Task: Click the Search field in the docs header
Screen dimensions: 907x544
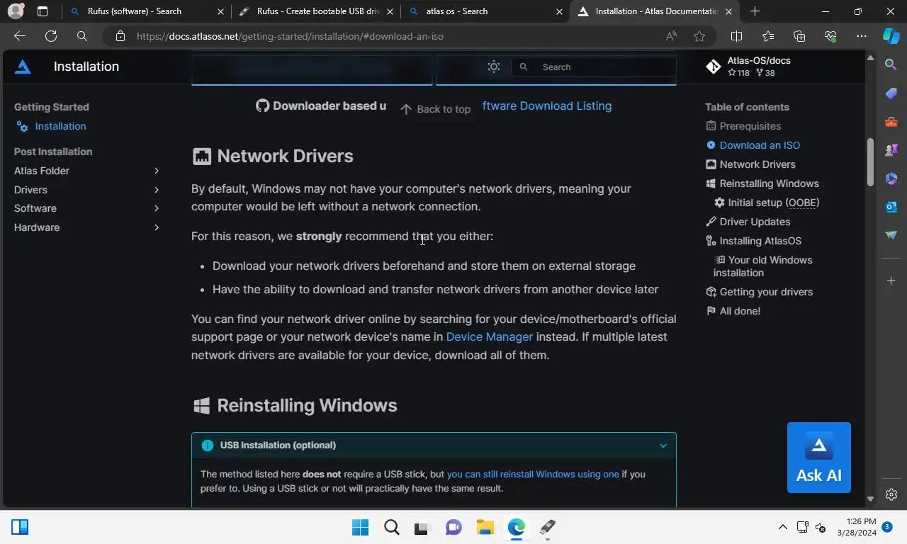Action: [594, 67]
